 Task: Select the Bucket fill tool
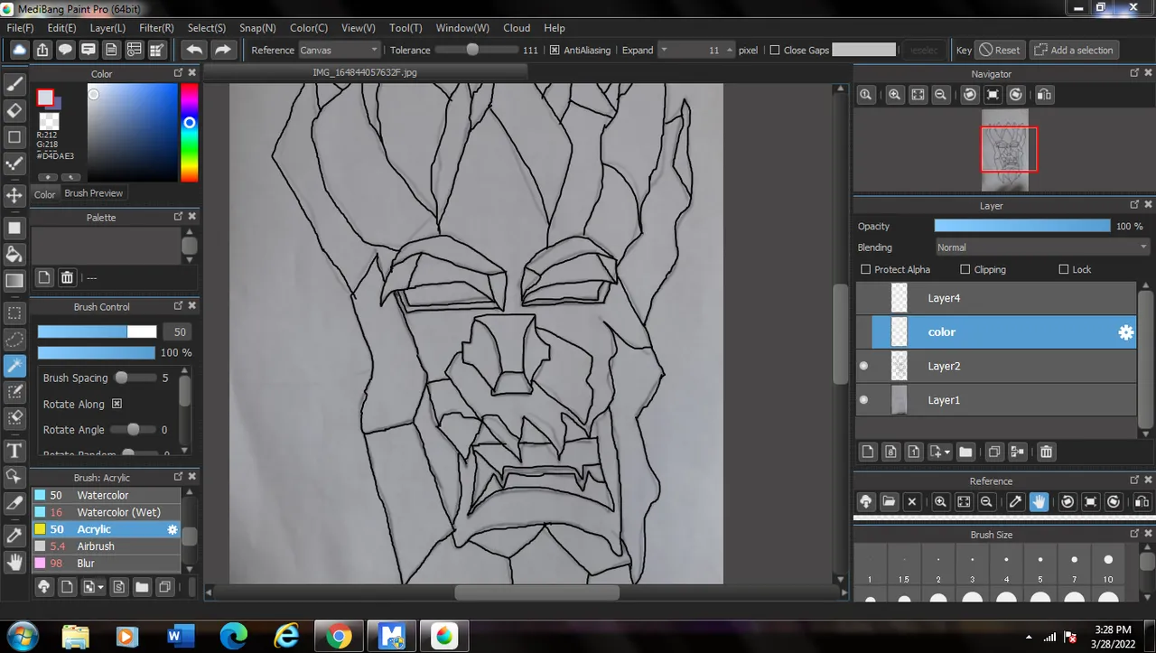[x=14, y=254]
